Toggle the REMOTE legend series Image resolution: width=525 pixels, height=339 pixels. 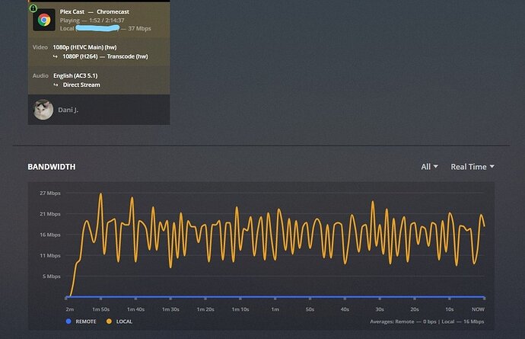pyautogui.click(x=81, y=321)
